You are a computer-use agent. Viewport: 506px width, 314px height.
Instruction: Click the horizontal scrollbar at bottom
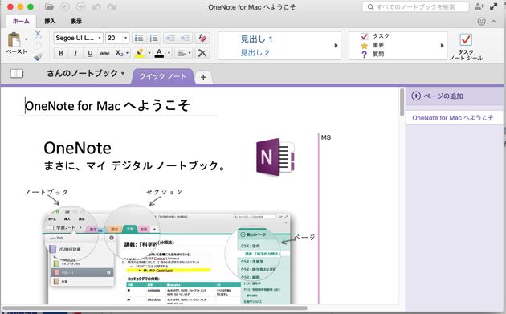(x=155, y=308)
